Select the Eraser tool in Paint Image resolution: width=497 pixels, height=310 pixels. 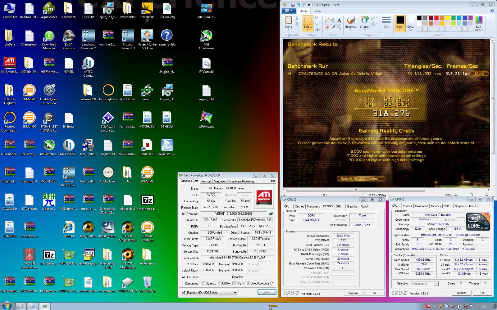click(x=327, y=27)
